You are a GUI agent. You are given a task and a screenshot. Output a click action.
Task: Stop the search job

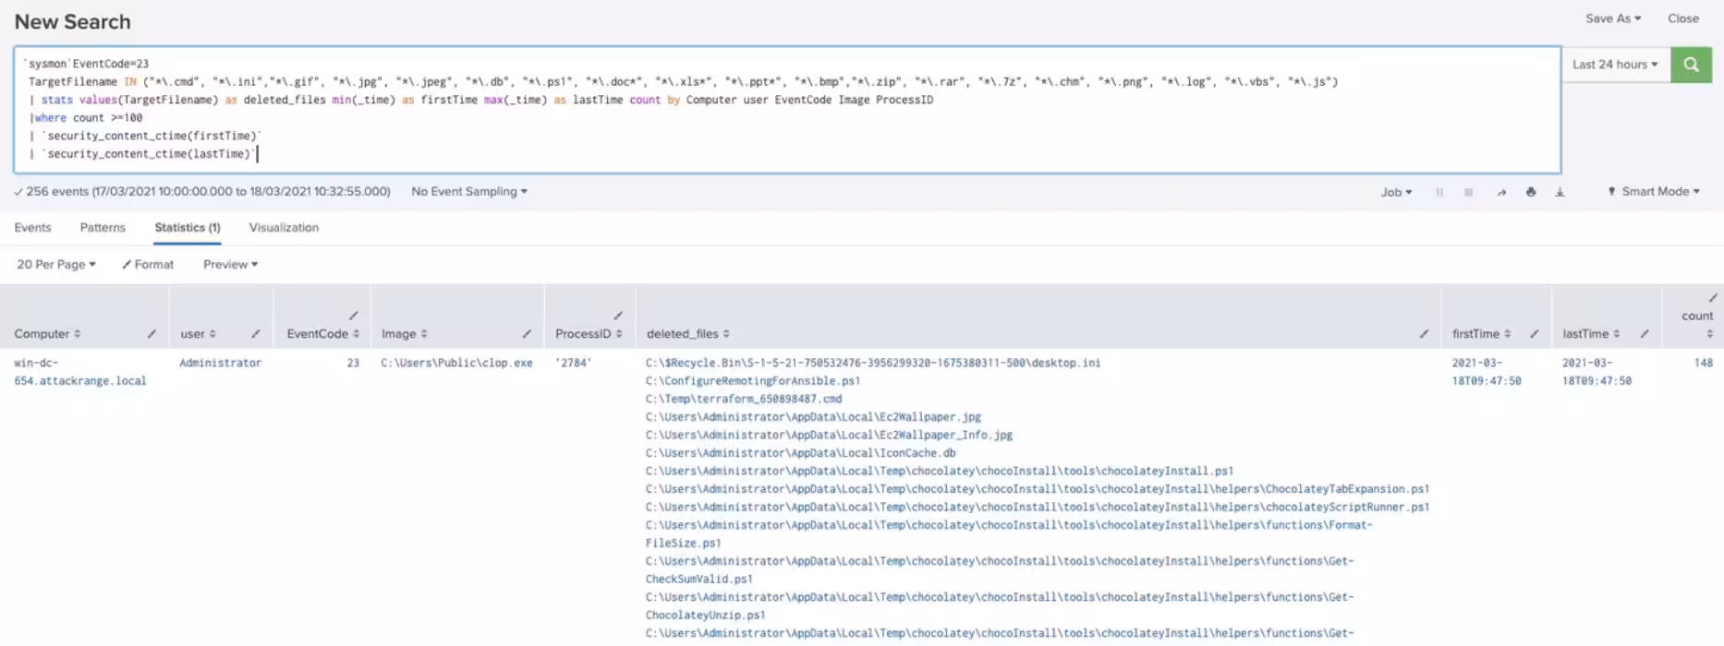click(x=1468, y=192)
